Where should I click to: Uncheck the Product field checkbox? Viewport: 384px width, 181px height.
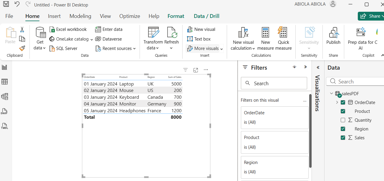[343, 111]
